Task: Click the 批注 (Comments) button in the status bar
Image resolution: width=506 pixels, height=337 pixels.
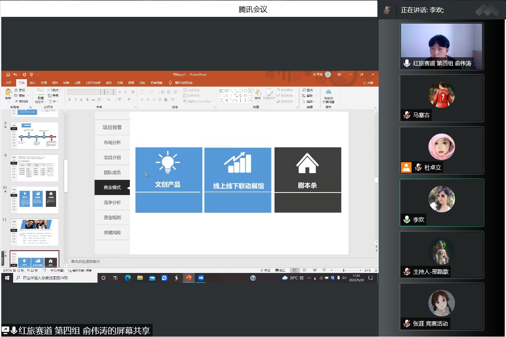Action: tap(280, 270)
